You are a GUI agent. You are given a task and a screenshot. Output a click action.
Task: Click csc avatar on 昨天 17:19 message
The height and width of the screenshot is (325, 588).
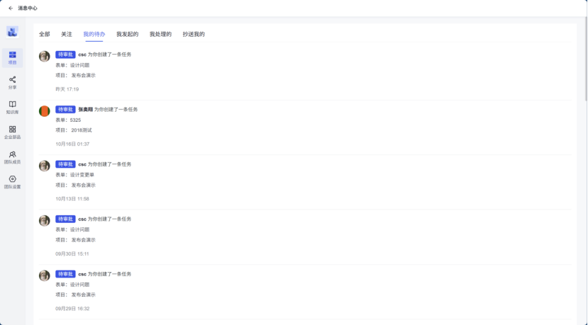pyautogui.click(x=44, y=56)
